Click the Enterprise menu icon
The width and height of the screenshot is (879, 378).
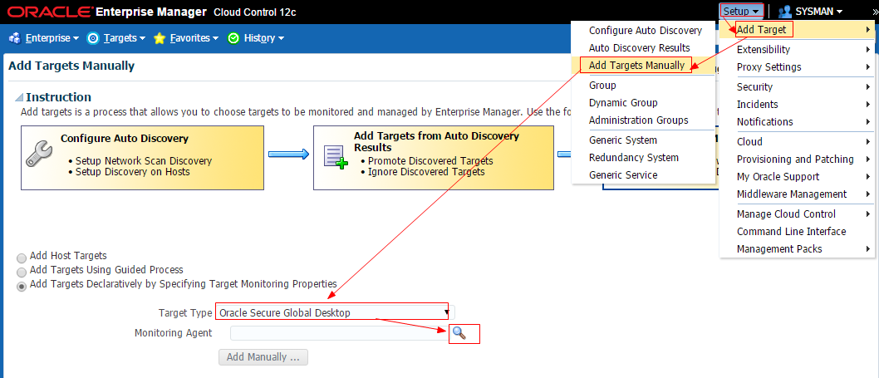click(x=15, y=38)
